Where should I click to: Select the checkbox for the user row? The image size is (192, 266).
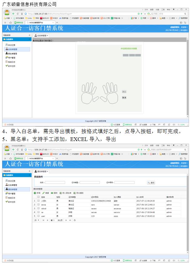[x=38, y=216]
